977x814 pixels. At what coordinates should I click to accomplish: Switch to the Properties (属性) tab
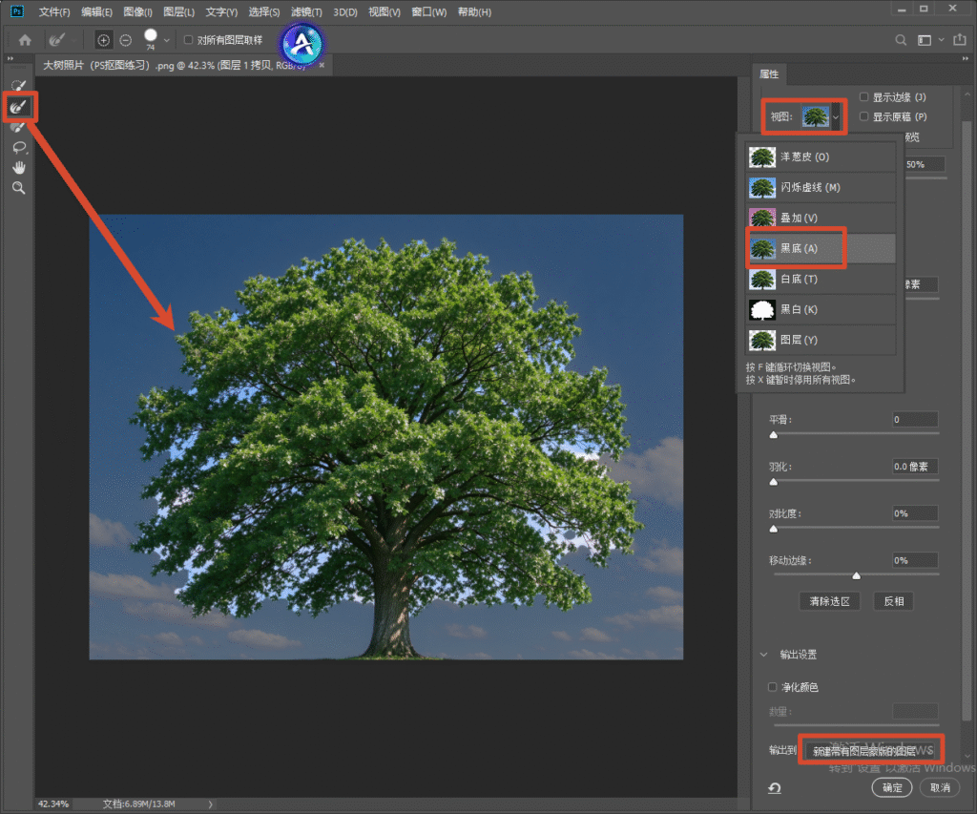click(x=769, y=74)
